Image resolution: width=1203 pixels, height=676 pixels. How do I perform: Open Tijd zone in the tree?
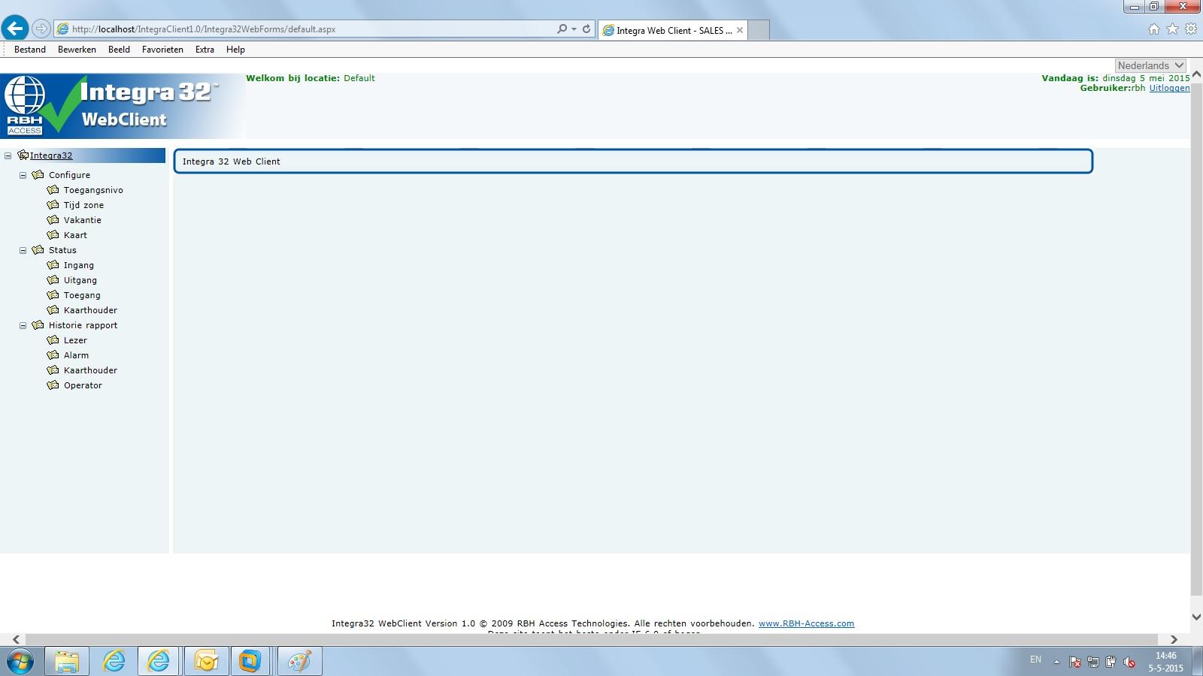[x=83, y=205]
